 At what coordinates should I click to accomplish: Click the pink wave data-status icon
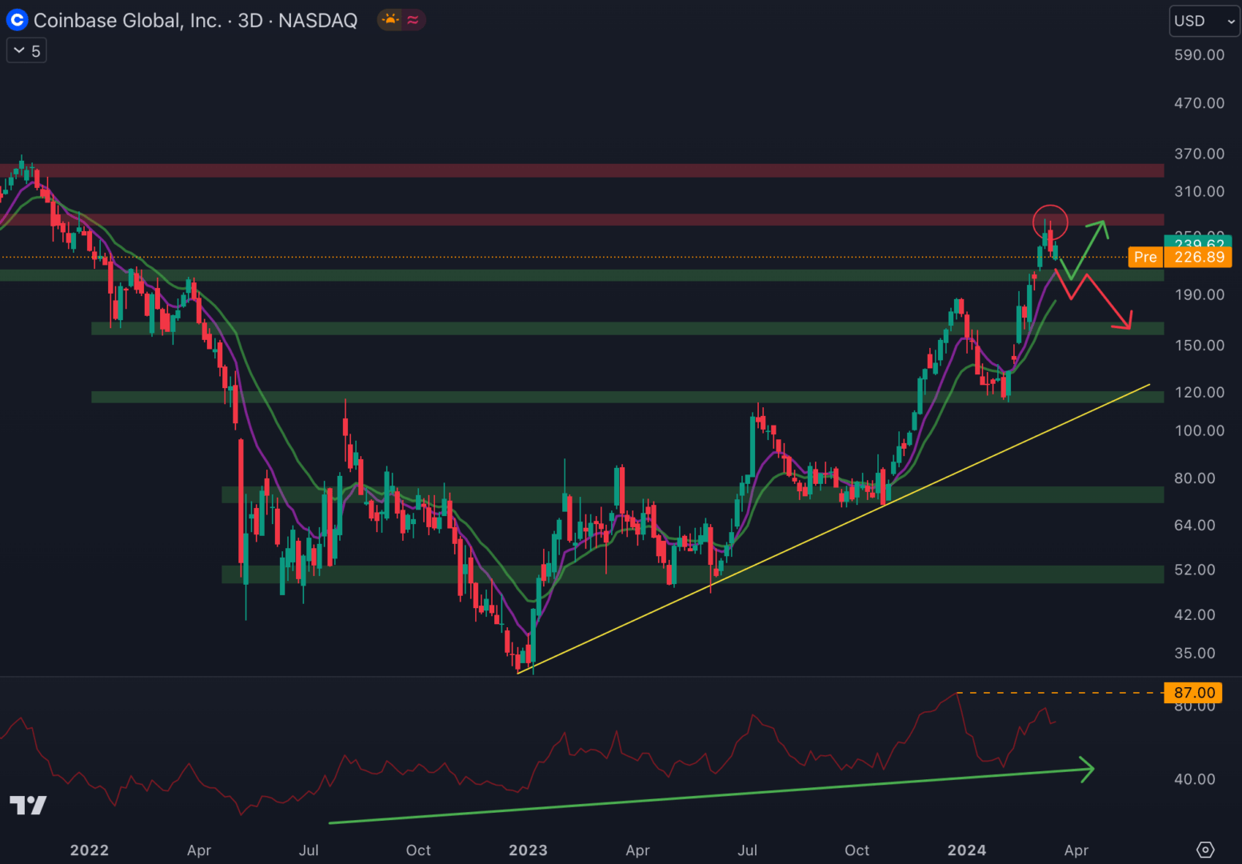coord(413,20)
